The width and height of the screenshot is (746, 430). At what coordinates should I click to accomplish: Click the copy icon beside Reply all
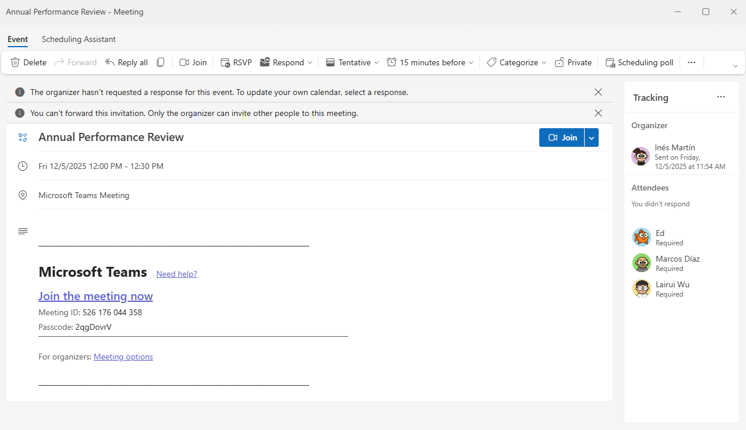click(161, 62)
